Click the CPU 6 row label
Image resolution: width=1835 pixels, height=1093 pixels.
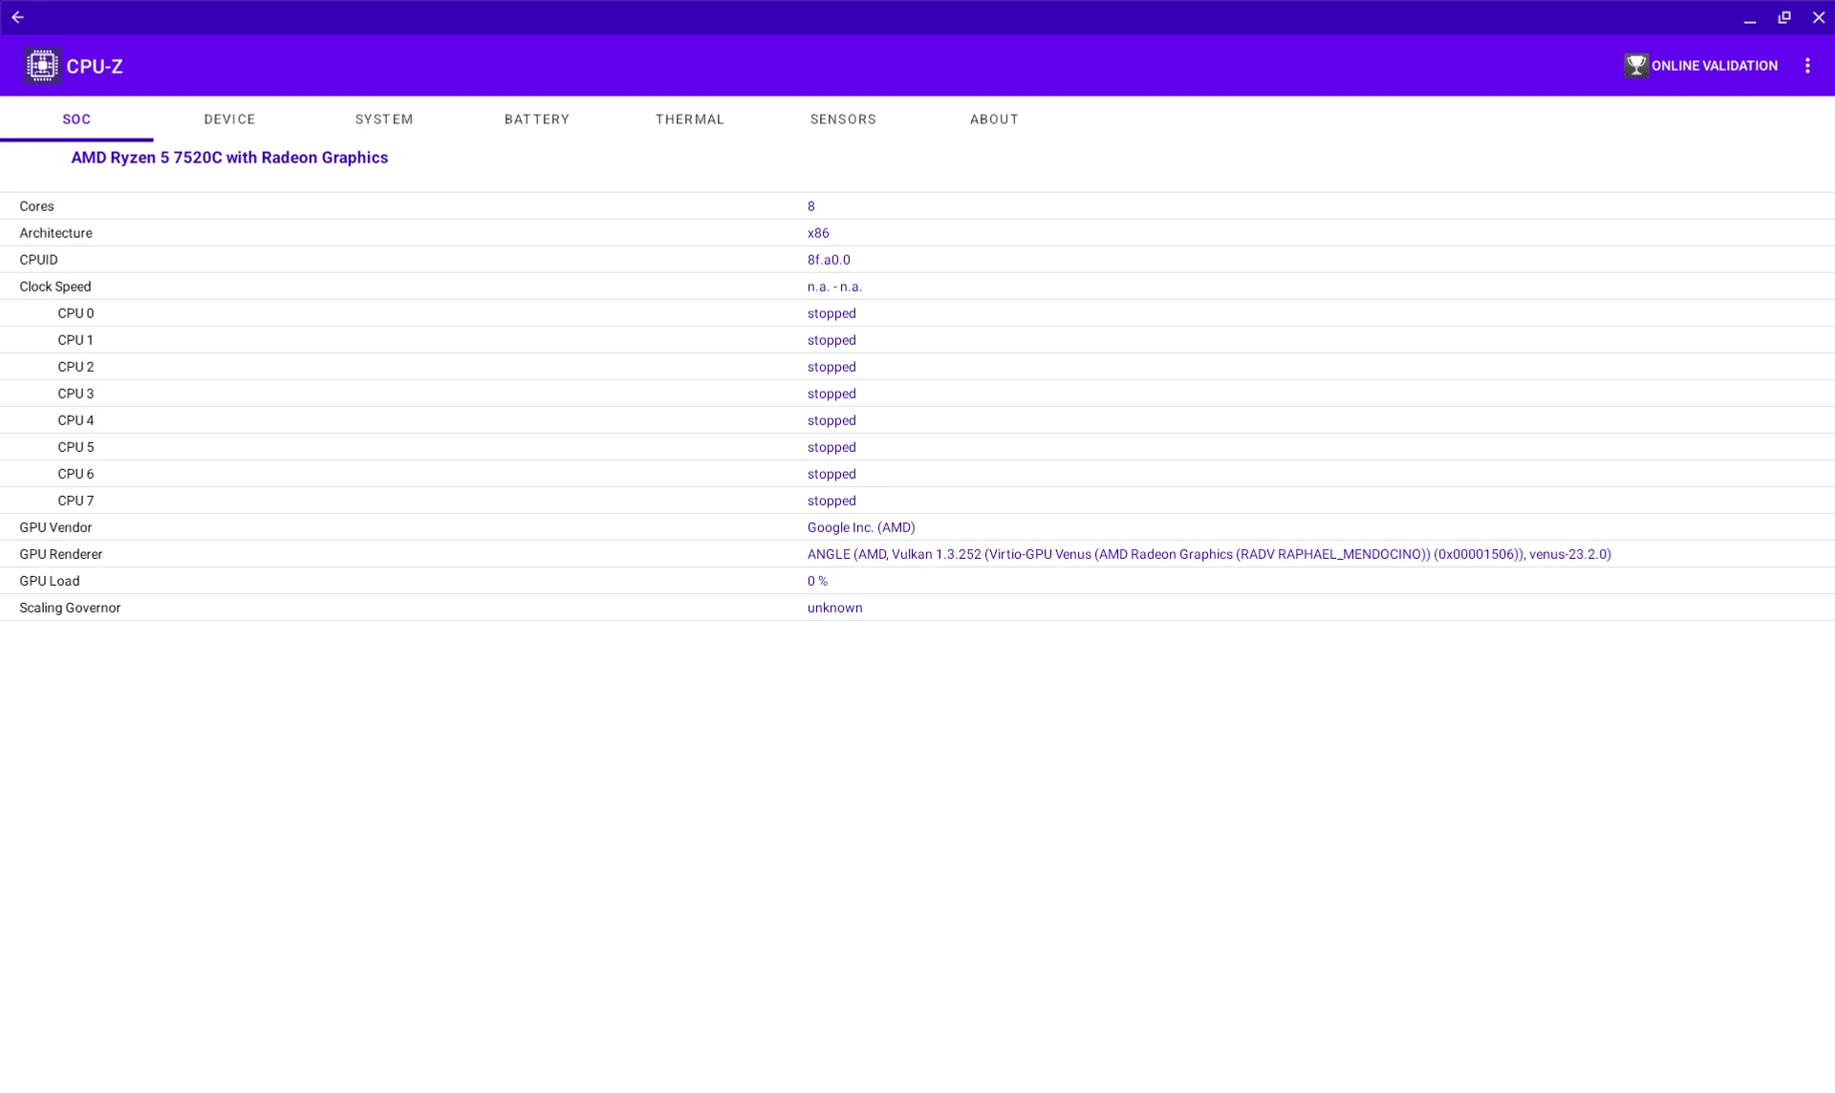[x=76, y=474]
